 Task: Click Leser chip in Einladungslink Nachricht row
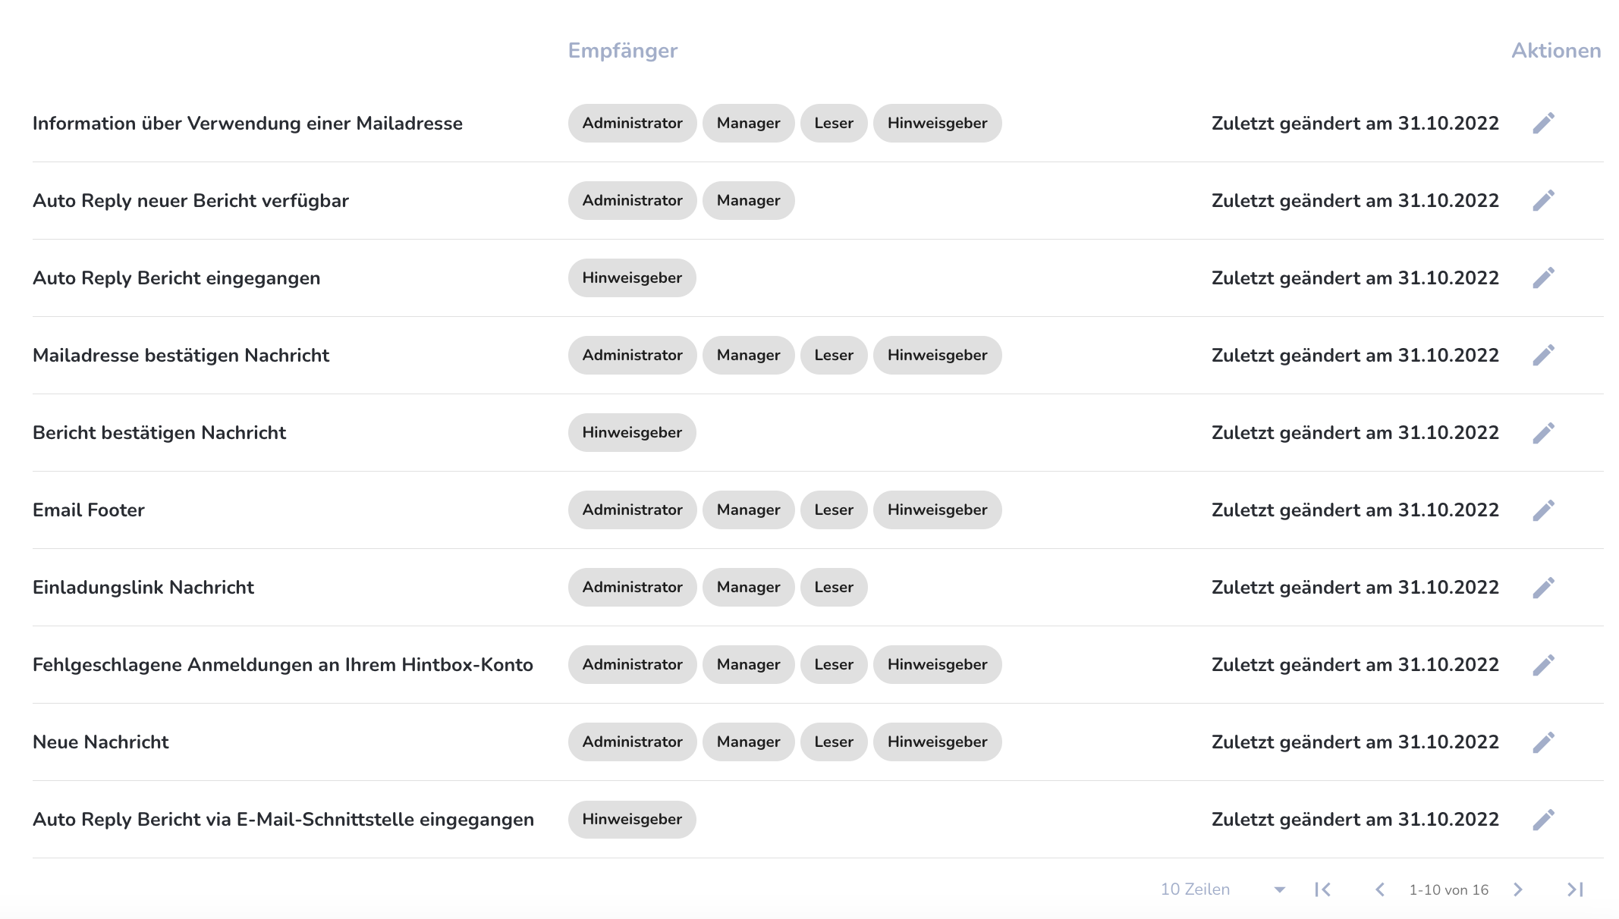(834, 587)
